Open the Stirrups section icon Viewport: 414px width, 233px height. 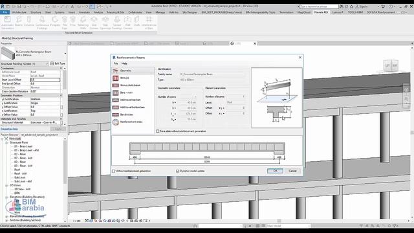point(115,78)
